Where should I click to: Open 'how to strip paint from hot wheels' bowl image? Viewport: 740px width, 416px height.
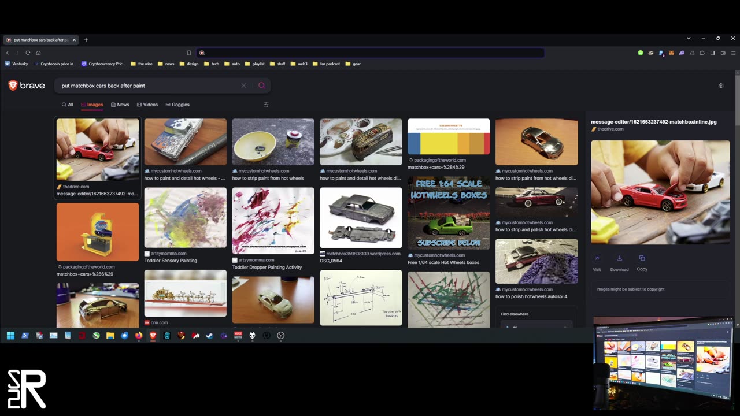pos(273,142)
